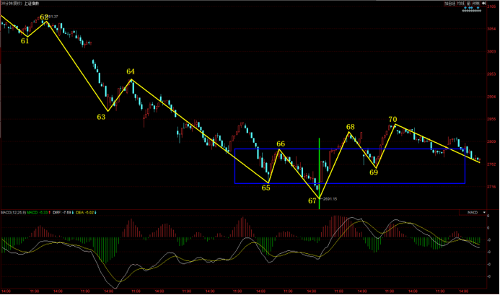Click the 预测 button in top-right toolbar
This screenshot has width=500, height=295.
pyautogui.click(x=476, y=4)
